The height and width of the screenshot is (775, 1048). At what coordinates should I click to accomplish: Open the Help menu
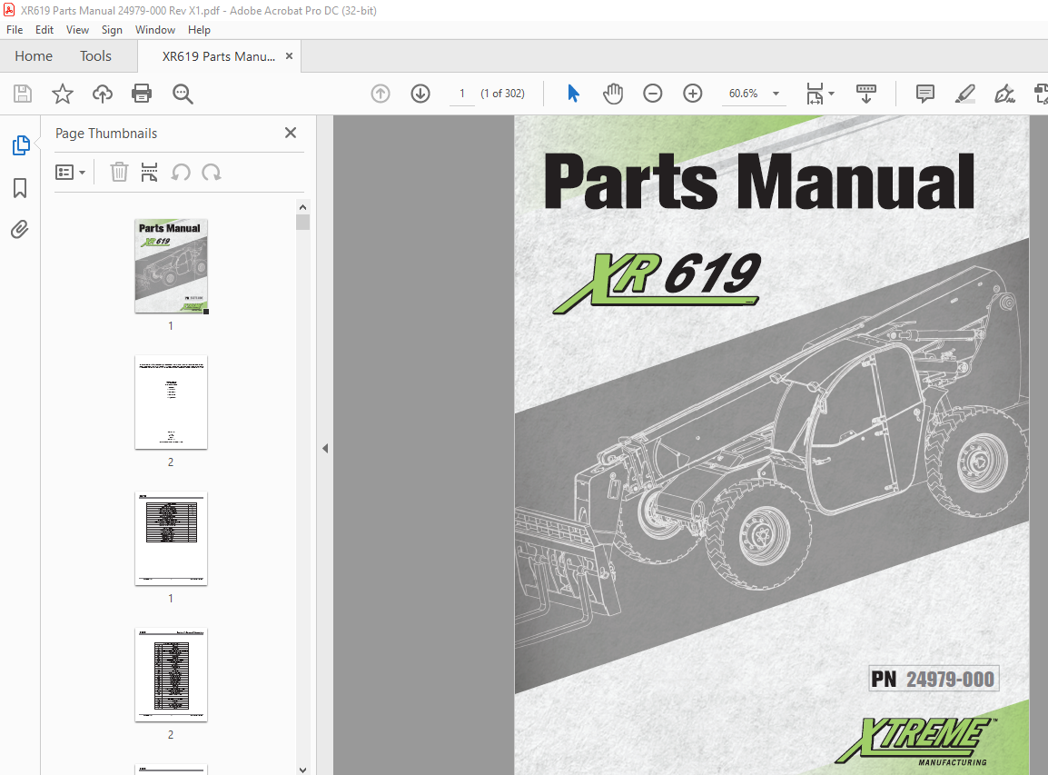tap(199, 30)
